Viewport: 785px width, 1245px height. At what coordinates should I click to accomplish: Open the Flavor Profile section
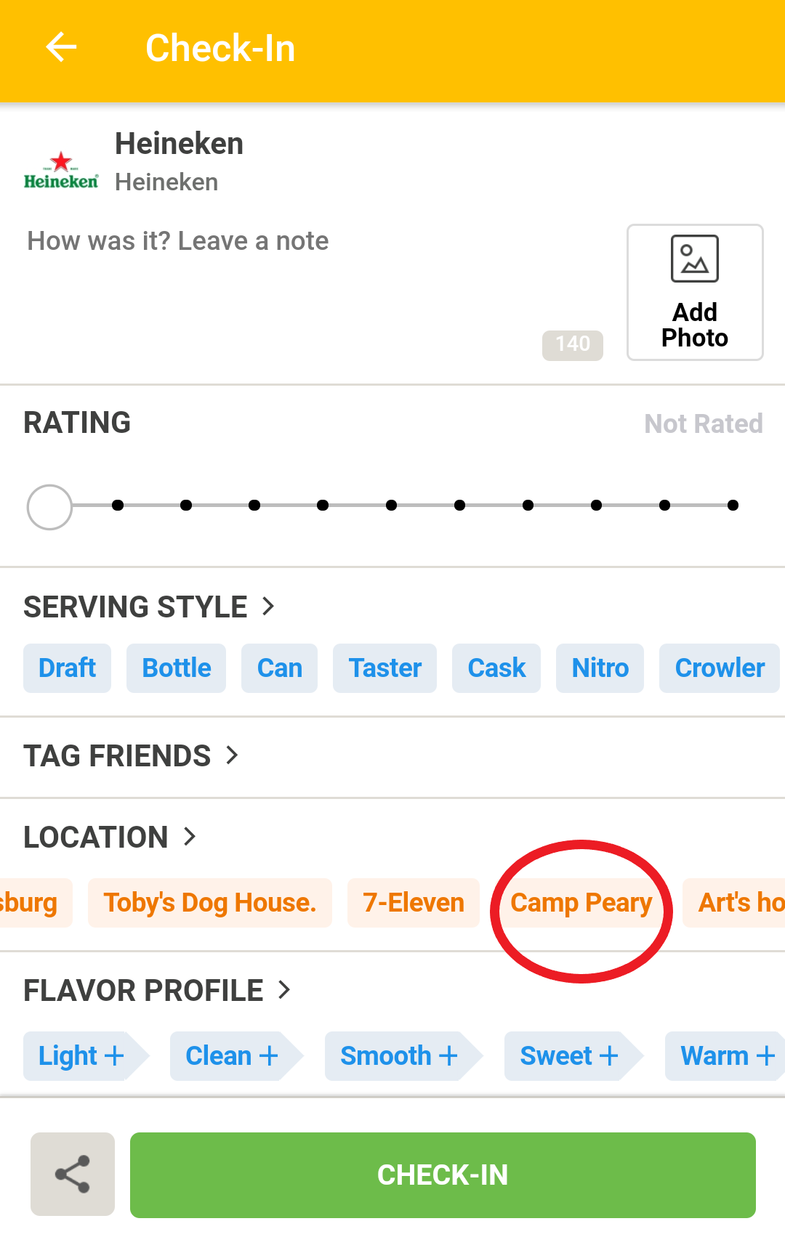point(158,990)
